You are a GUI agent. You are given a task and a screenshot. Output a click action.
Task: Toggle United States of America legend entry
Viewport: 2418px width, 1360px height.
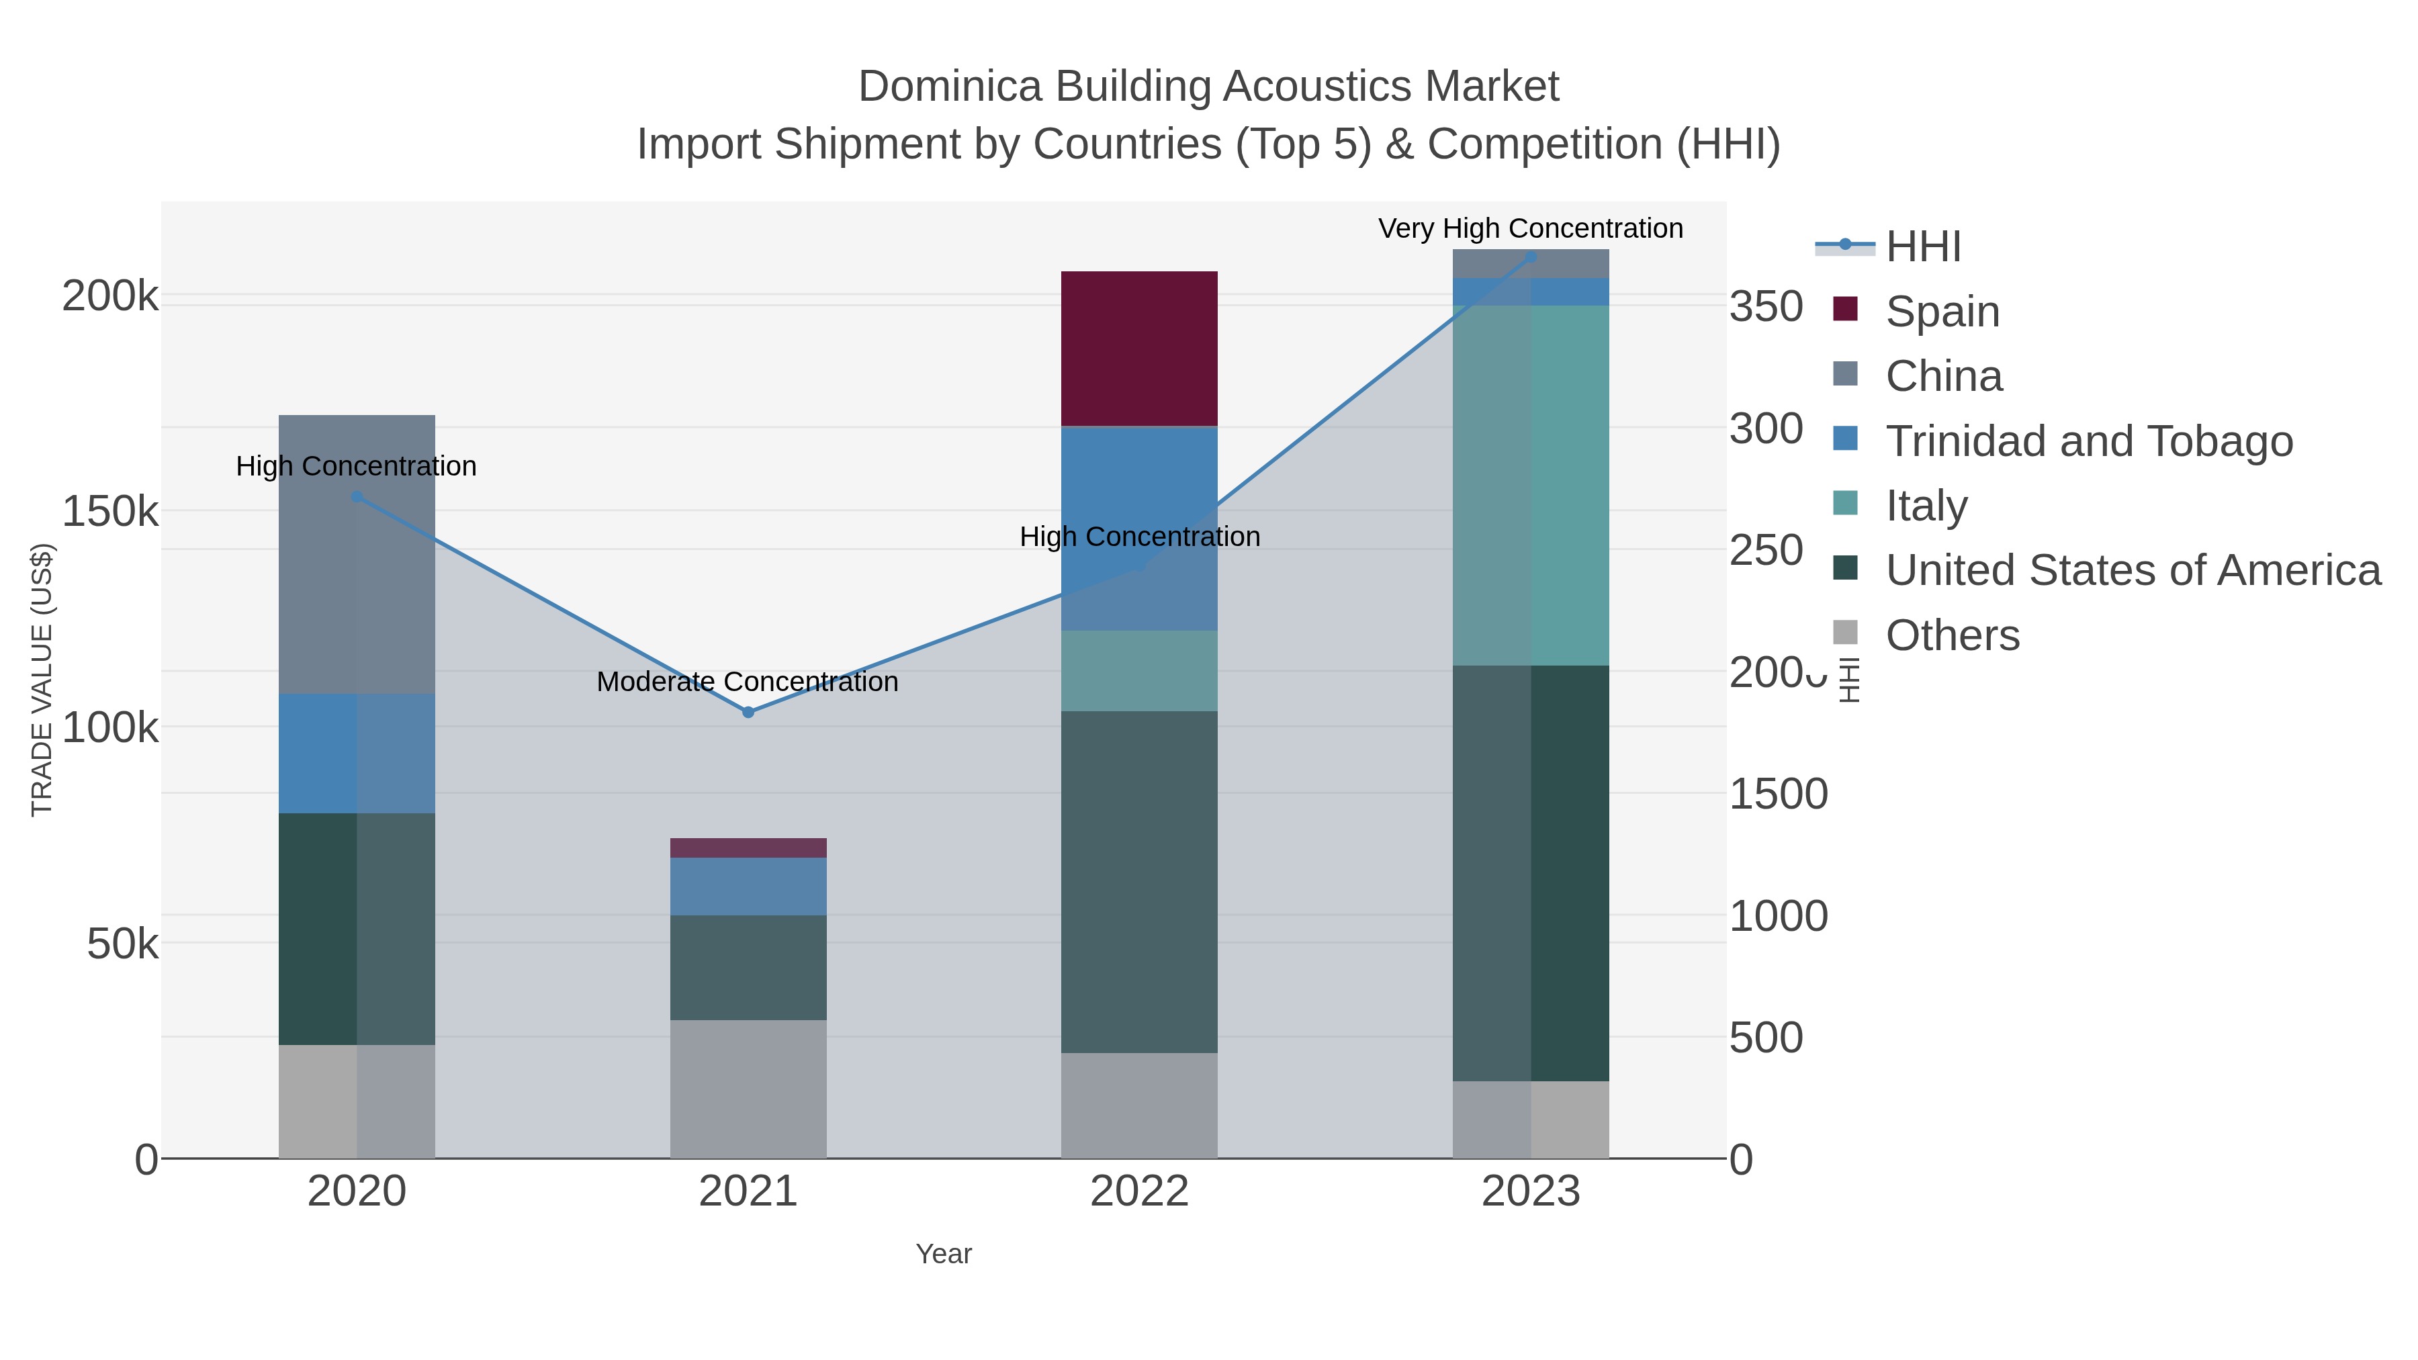point(2106,570)
